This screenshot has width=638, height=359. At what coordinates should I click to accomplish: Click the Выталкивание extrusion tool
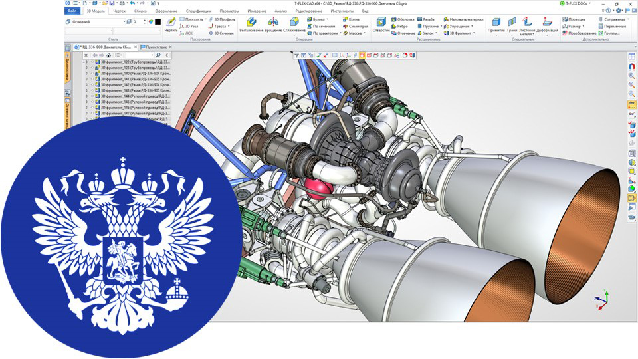(x=251, y=25)
